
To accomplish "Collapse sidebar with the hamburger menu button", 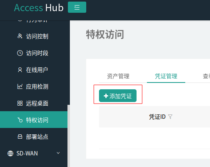I will [x=77, y=7].
